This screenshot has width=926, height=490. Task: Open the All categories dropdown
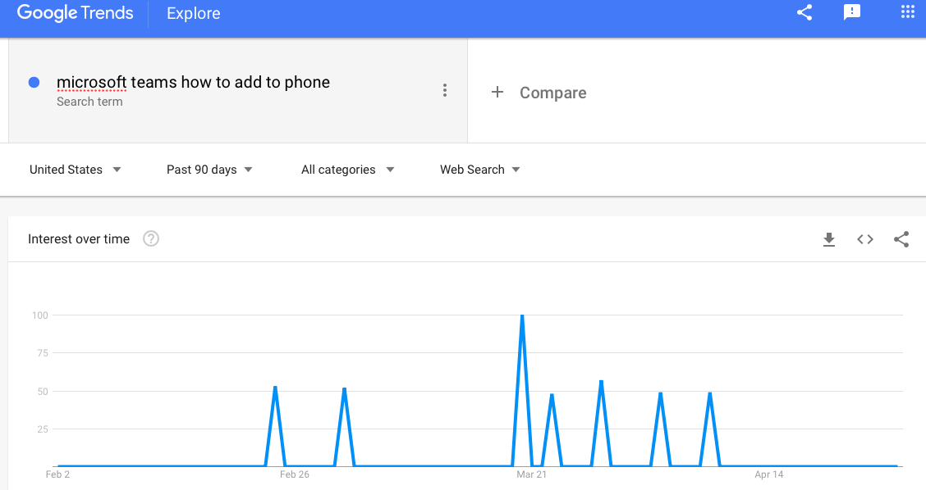point(347,170)
